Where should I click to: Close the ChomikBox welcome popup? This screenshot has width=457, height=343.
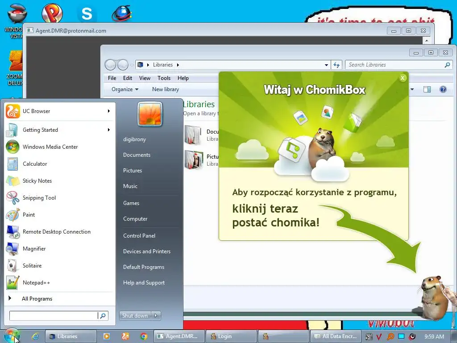click(x=403, y=78)
